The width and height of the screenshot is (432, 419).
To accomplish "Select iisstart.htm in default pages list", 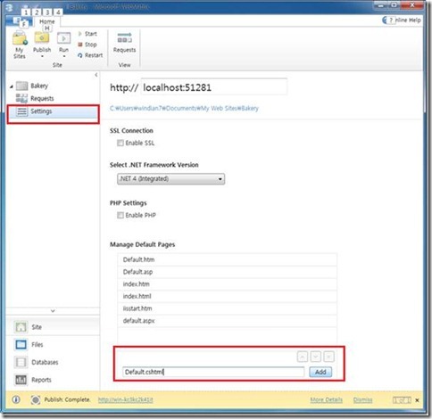I will (x=227, y=308).
